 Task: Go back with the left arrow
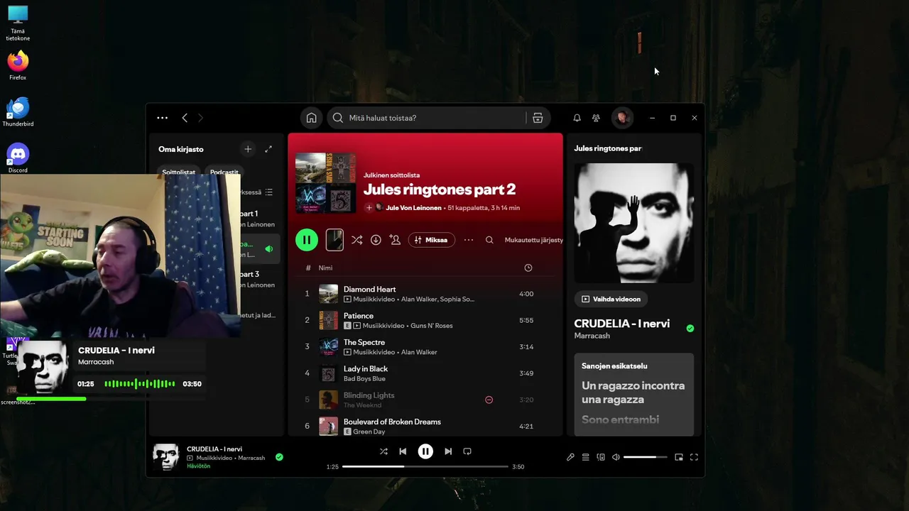coord(185,118)
